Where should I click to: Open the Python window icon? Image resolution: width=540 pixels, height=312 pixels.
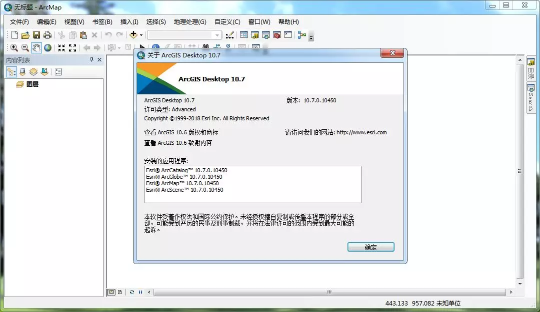pos(288,35)
